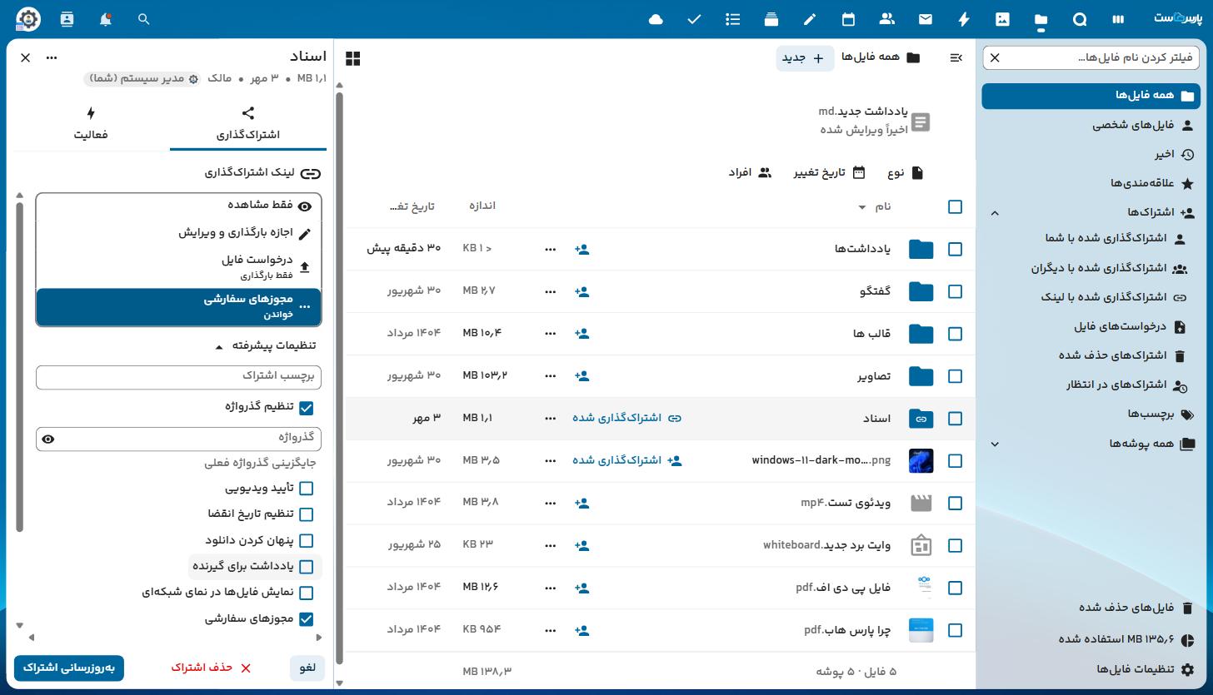Viewport: 1213px width, 695px height.
Task: Open اشتراک‌گذاری شده با لینک in sidebar
Action: pyautogui.click(x=1091, y=297)
